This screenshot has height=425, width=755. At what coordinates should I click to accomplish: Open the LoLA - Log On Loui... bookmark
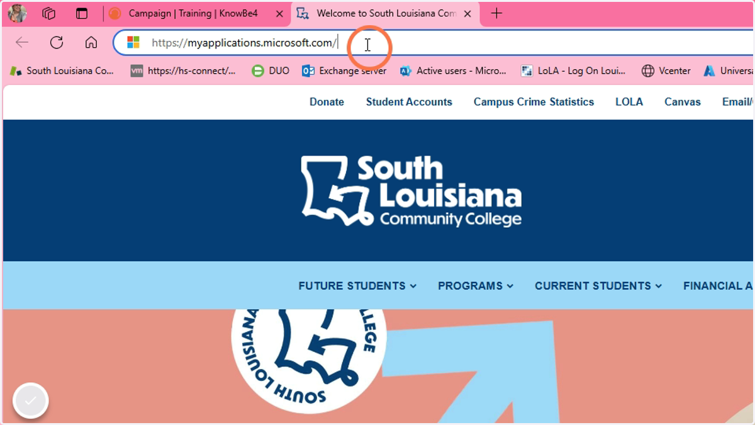pos(573,71)
